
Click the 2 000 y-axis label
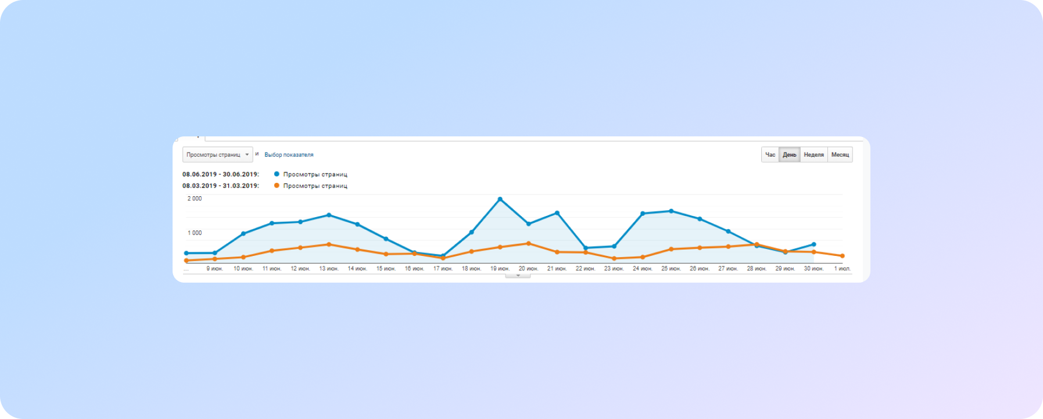click(195, 198)
